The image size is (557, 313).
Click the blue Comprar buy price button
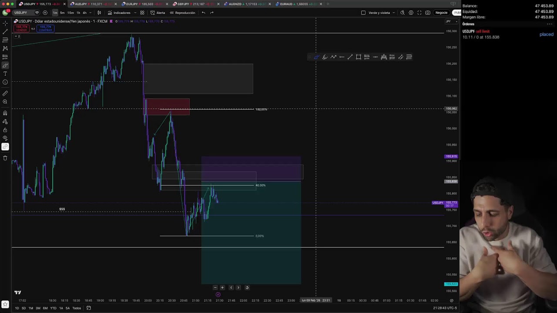click(x=46, y=28)
